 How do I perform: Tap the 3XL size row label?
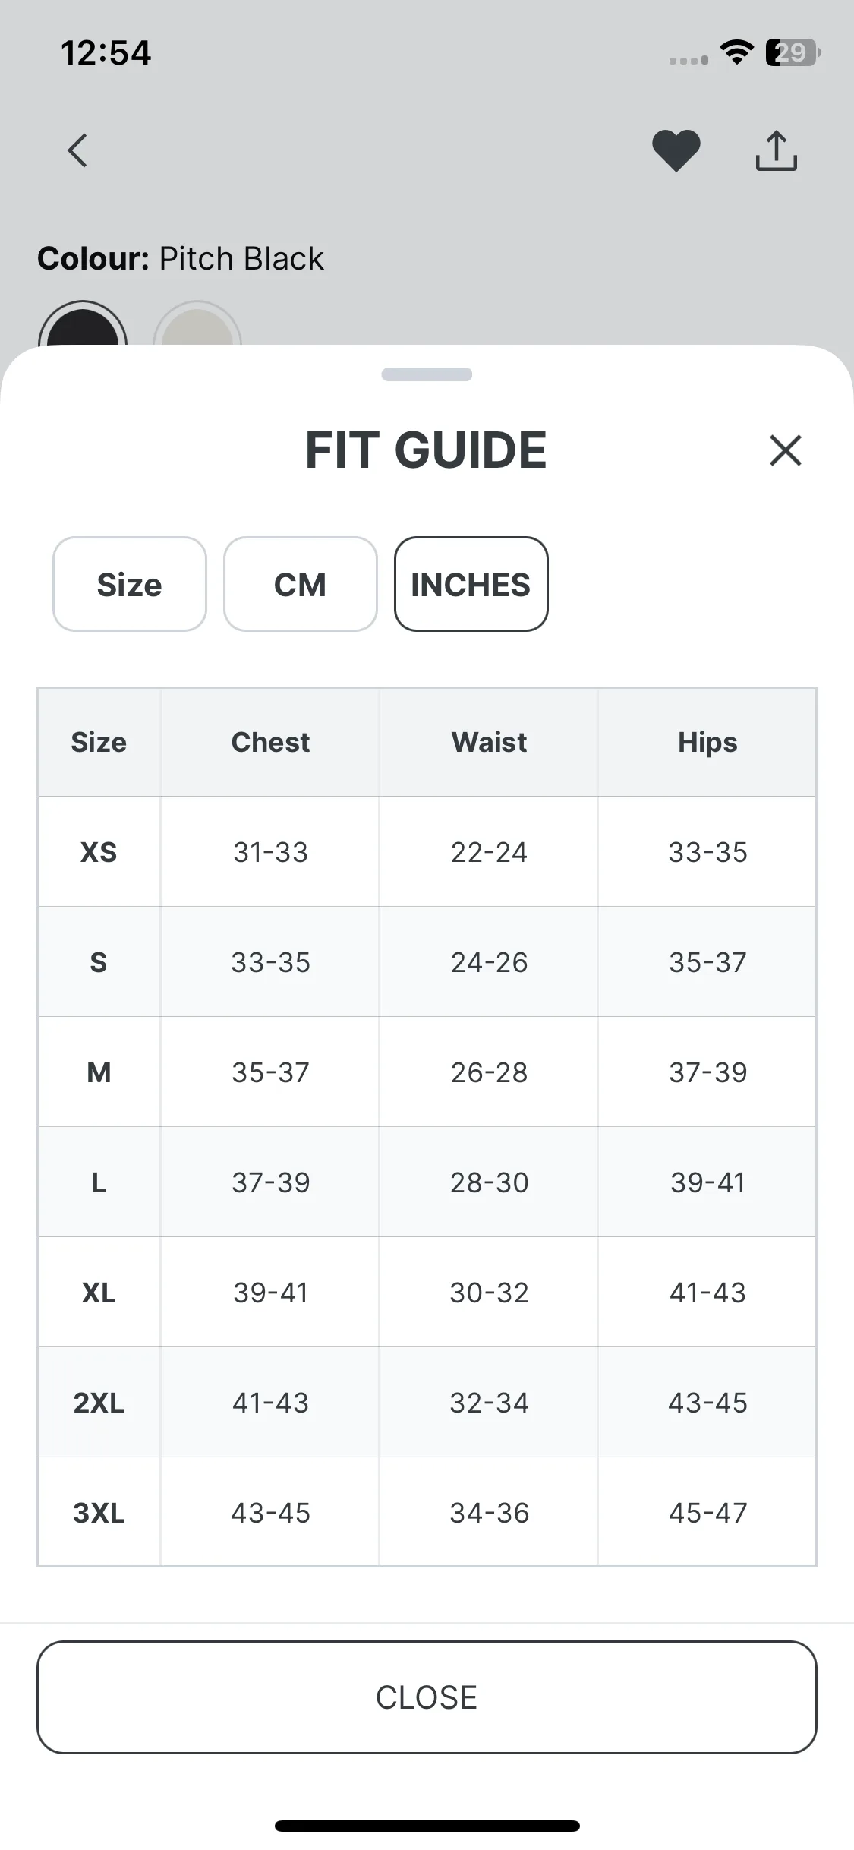point(99,1513)
